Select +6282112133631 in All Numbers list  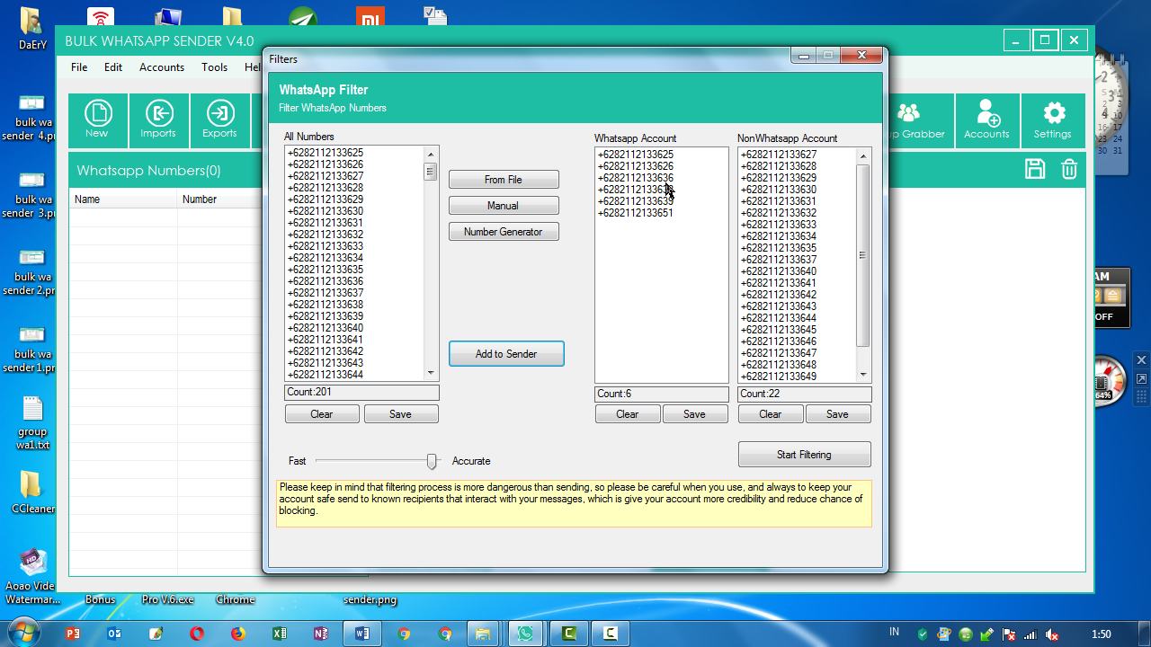pyautogui.click(x=326, y=223)
